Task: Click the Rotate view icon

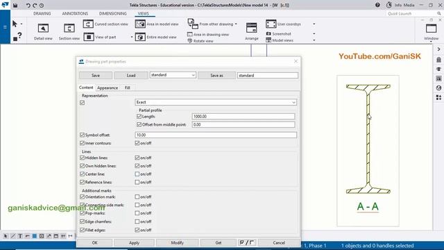Action: [x=189, y=41]
